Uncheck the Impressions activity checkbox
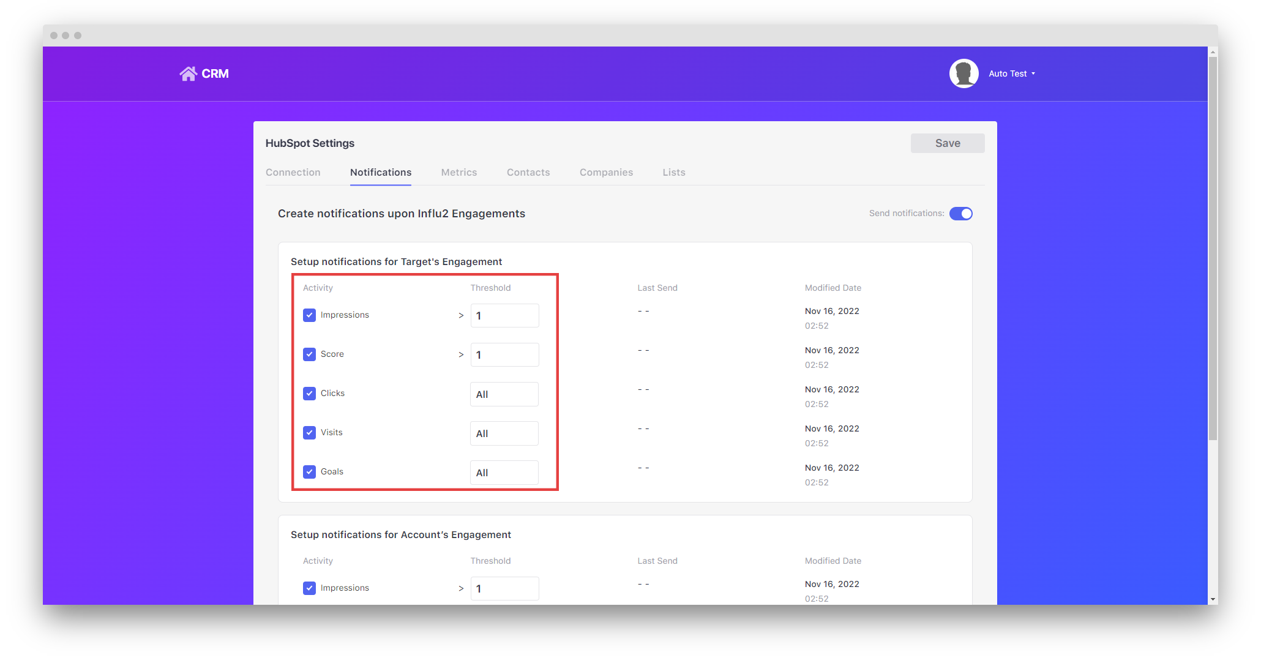This screenshot has height=666, width=1261. point(309,315)
